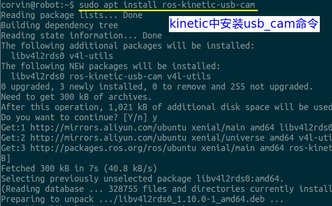The height and width of the screenshot is (206, 332).
Task: Click ros-kinetic-usb-cam in NEW packages list
Action: (x=116, y=76)
